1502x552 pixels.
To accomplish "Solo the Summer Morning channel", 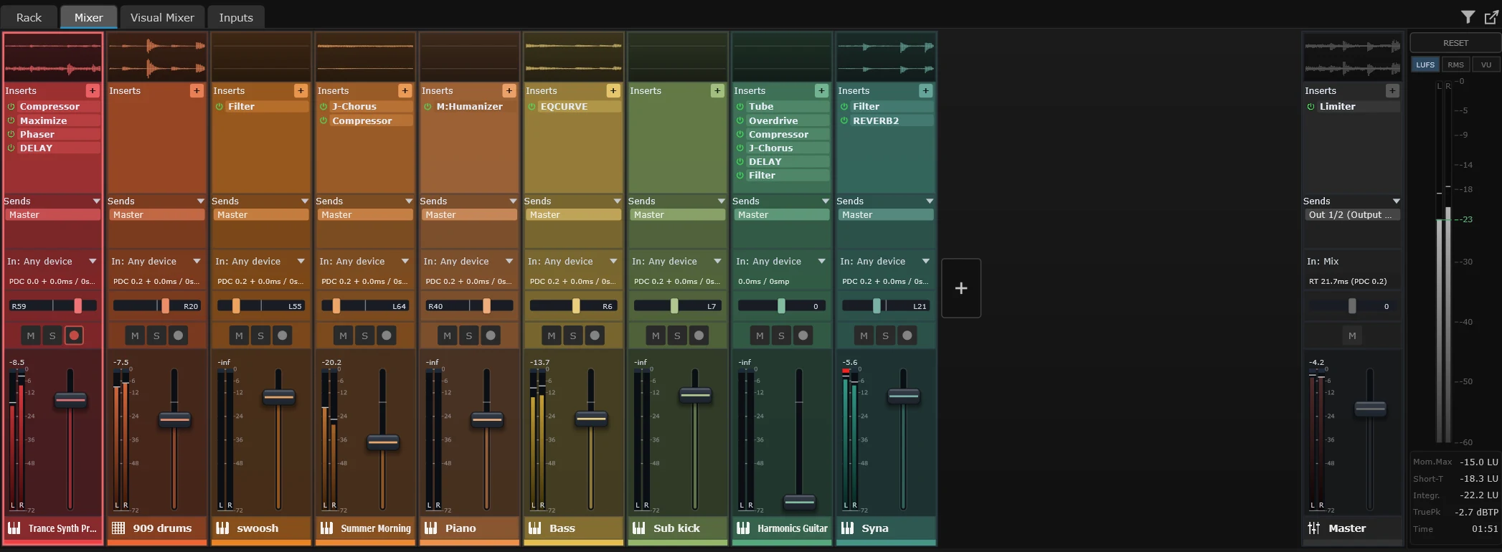I will tap(365, 336).
